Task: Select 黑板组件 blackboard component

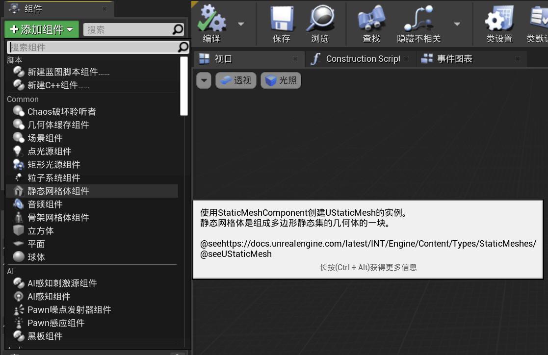Action: 92,336
